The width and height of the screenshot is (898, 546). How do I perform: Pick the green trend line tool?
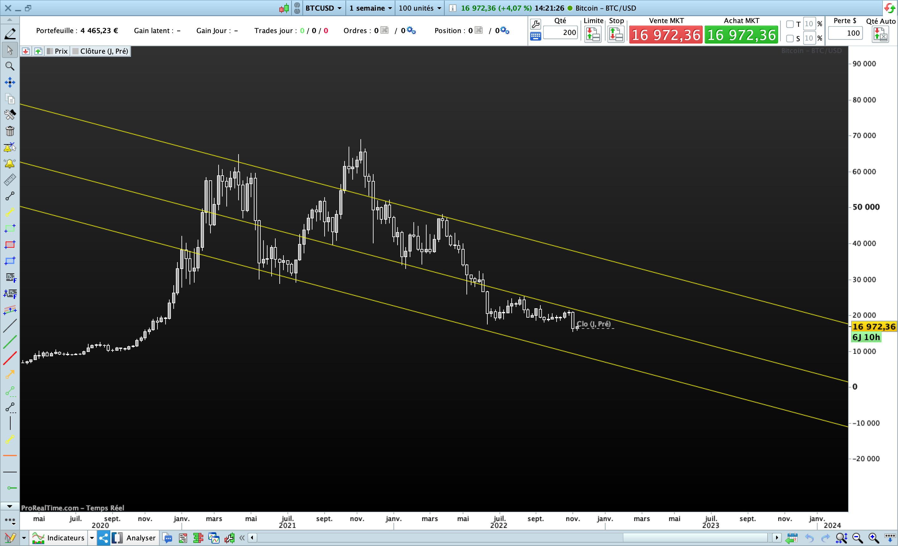[x=10, y=342]
